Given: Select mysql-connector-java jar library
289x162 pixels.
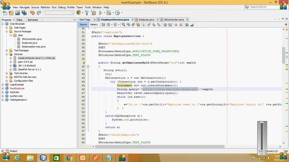Looking at the screenshot, I should coord(37,58).
